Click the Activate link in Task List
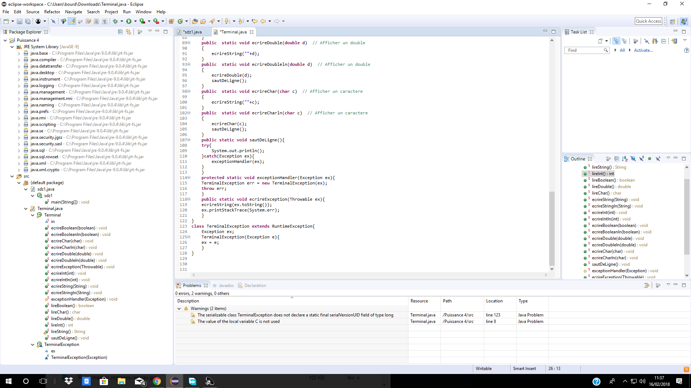691x388 pixels. pyautogui.click(x=644, y=50)
